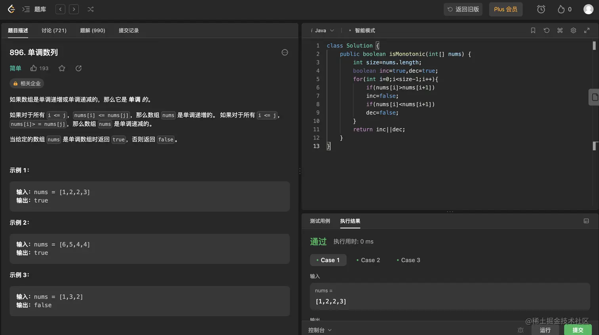Select Case 1 result
The image size is (599, 335).
tap(328, 260)
